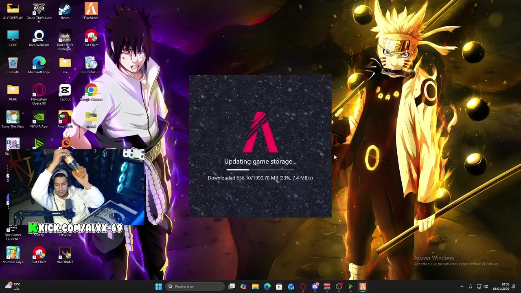Open the live folder on desktop

pyautogui.click(x=65, y=65)
